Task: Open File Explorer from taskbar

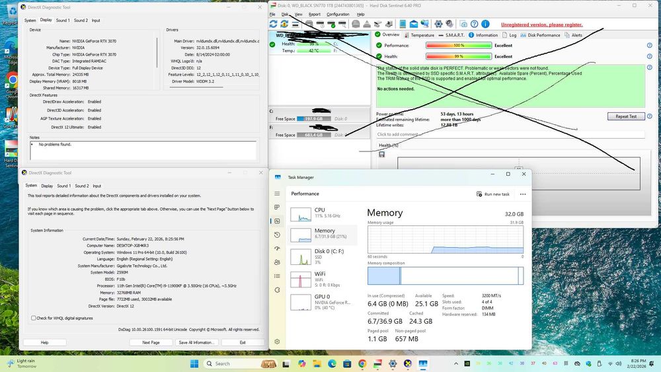Action: click(317, 363)
